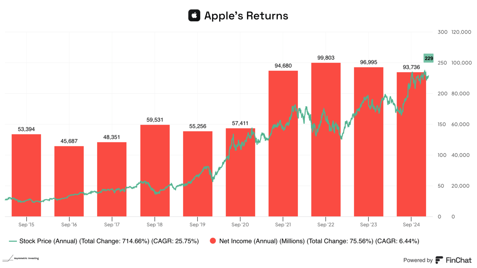
Task: Click the 120,000 right axis label
Action: click(x=461, y=32)
